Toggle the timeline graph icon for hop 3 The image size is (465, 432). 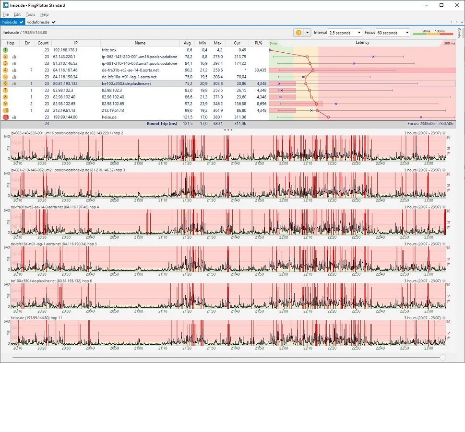[x=14, y=63]
